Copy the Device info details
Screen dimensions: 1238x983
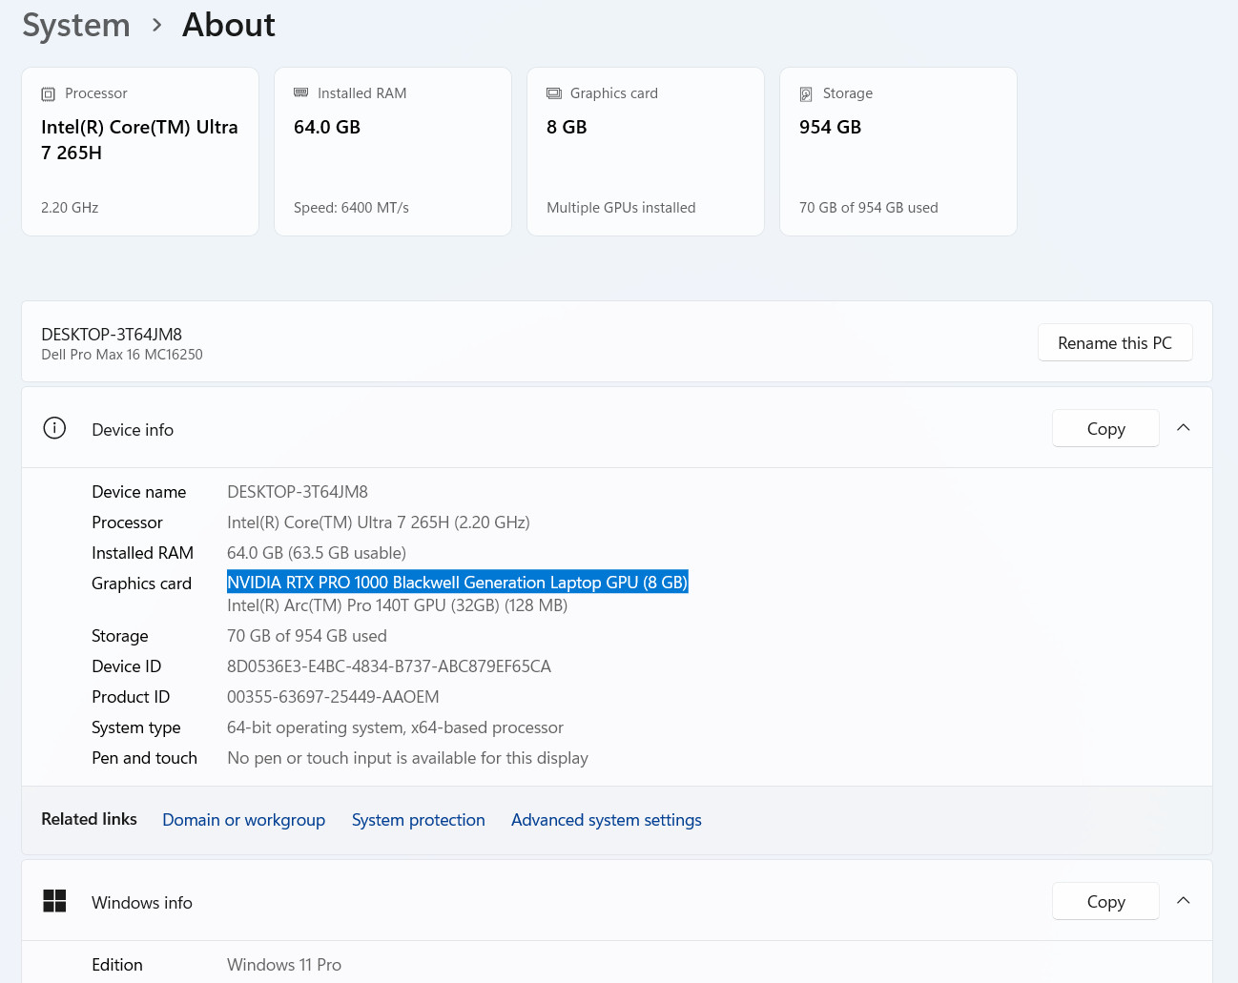click(x=1105, y=428)
